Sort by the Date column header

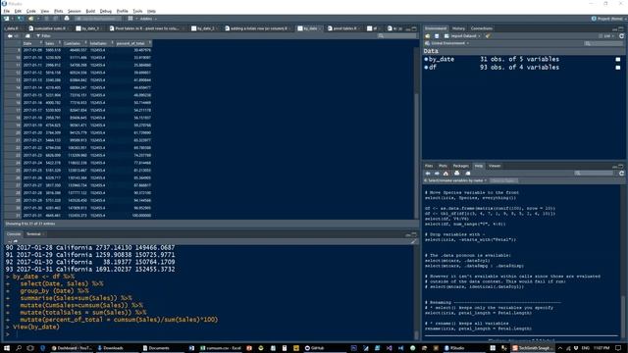pyautogui.click(x=31, y=43)
